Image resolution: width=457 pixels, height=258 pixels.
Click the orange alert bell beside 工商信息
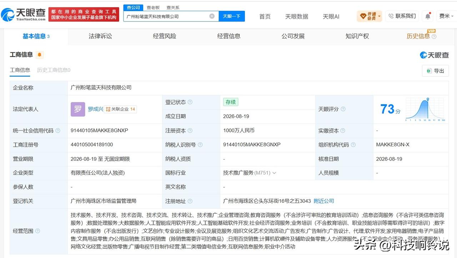pyautogui.click(x=40, y=55)
